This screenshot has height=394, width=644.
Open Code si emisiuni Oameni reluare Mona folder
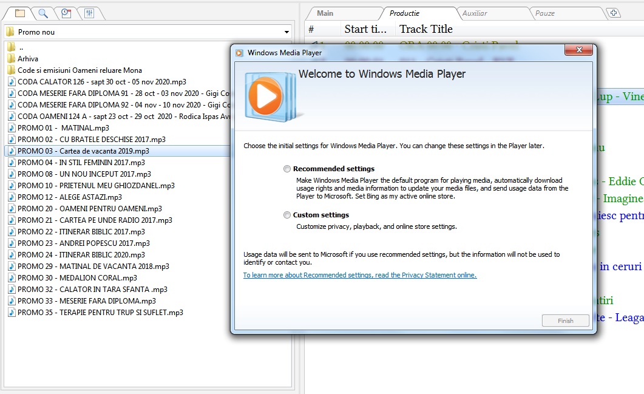coord(80,70)
